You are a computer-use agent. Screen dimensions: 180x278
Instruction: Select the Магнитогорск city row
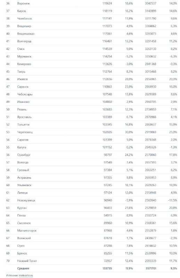91,230
